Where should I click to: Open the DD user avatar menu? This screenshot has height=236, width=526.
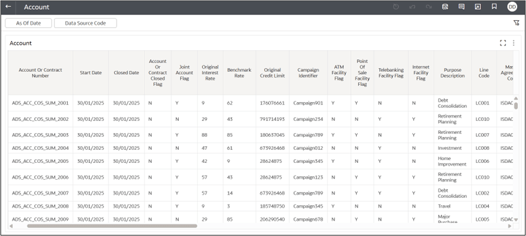pyautogui.click(x=512, y=7)
